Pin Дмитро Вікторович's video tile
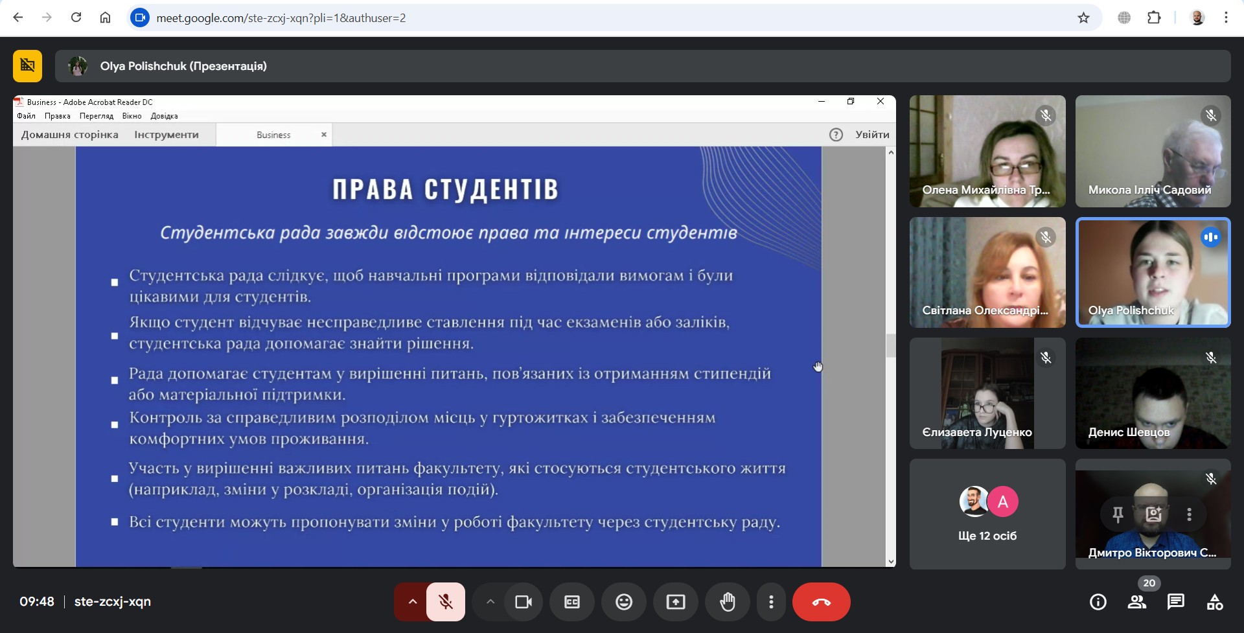This screenshot has width=1244, height=633. (x=1118, y=514)
